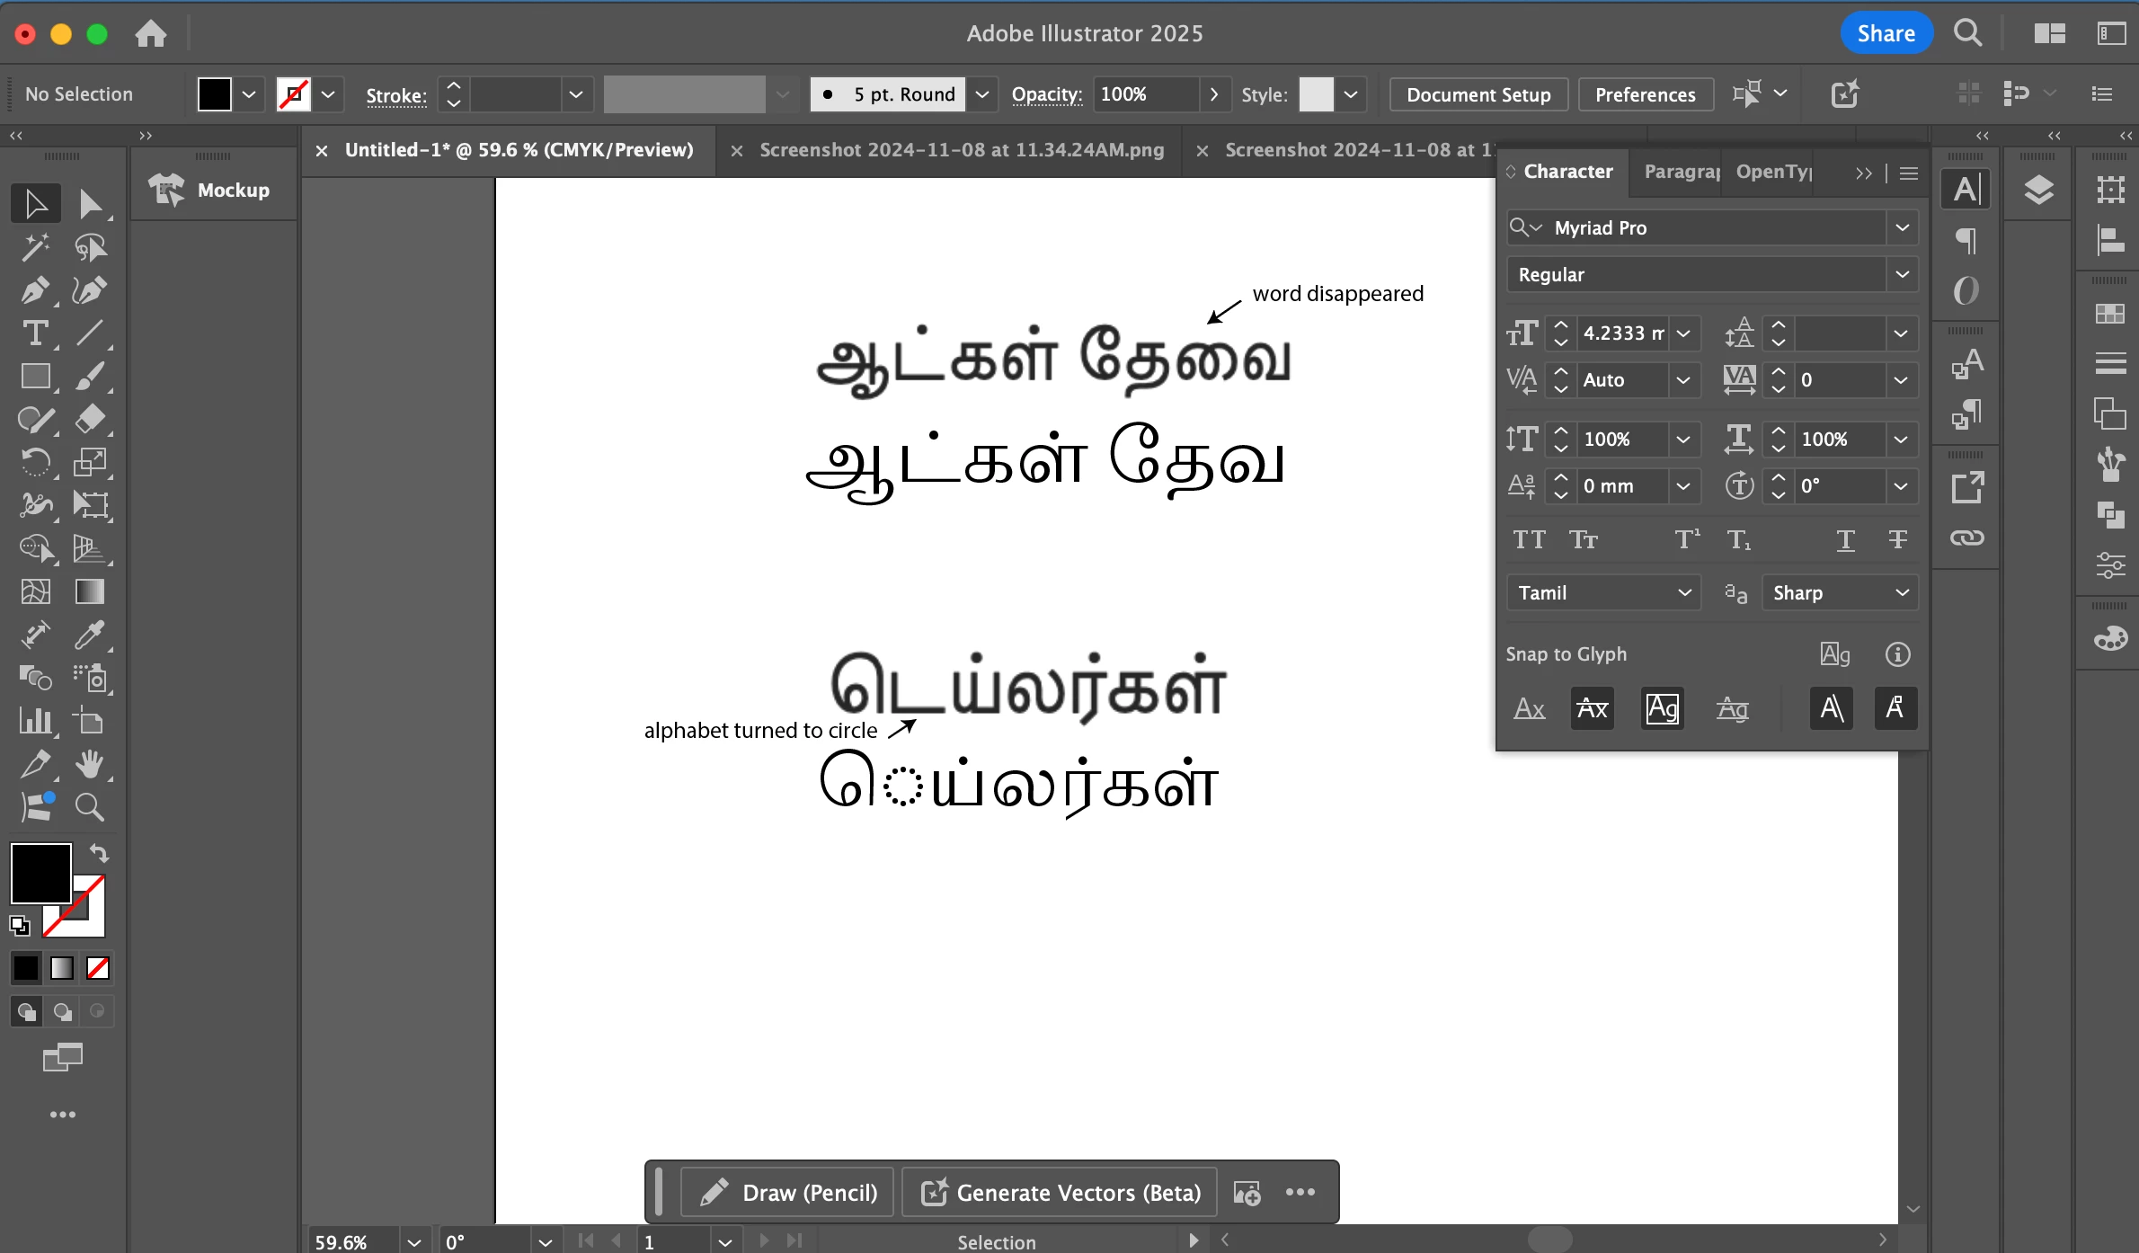Viewport: 2139px width, 1253px height.
Task: Open the Layers panel icon
Action: 2038,190
